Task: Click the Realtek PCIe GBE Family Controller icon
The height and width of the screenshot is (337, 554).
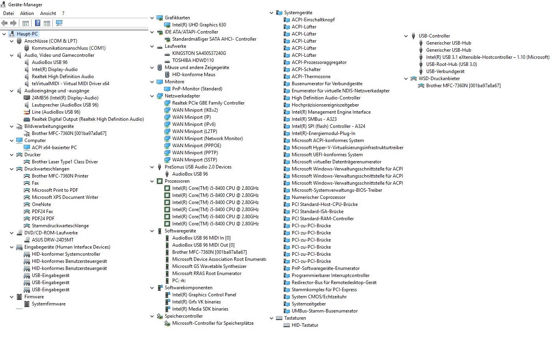Action: (x=167, y=103)
